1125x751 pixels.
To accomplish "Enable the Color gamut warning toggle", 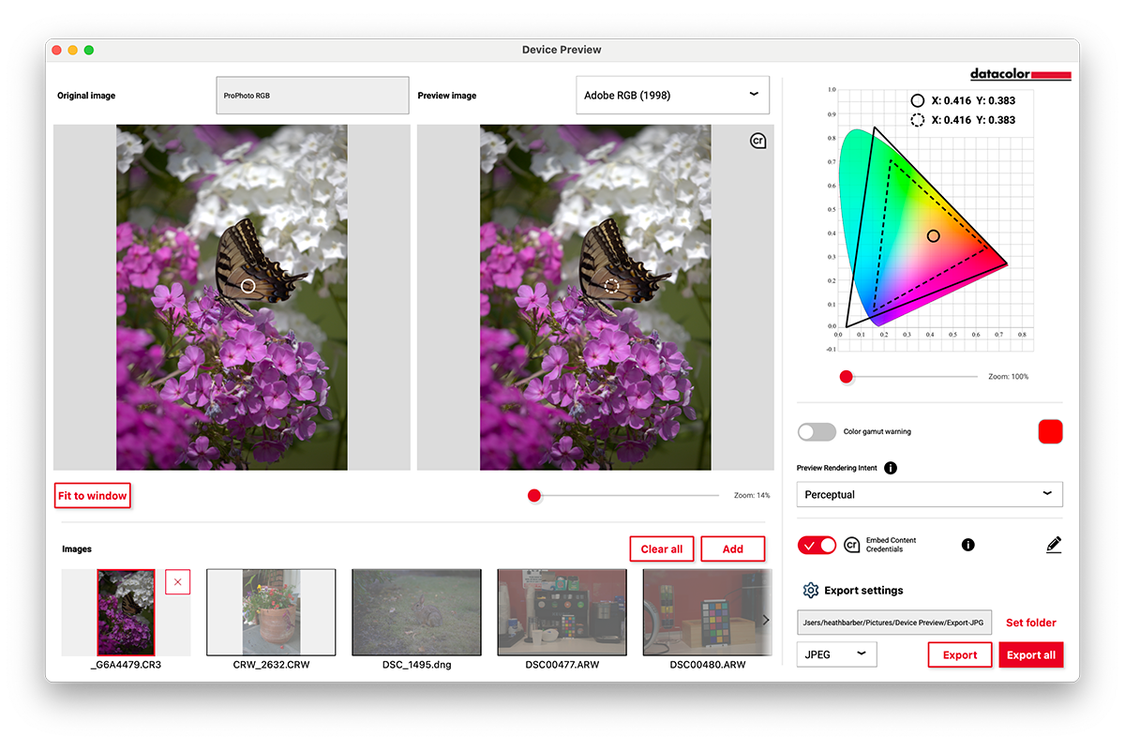I will point(816,432).
